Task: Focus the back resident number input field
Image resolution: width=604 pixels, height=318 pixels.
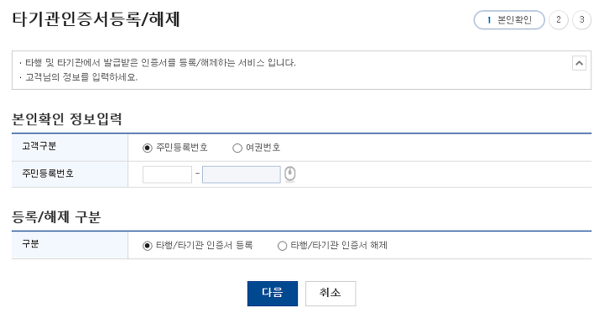Action: point(241,175)
